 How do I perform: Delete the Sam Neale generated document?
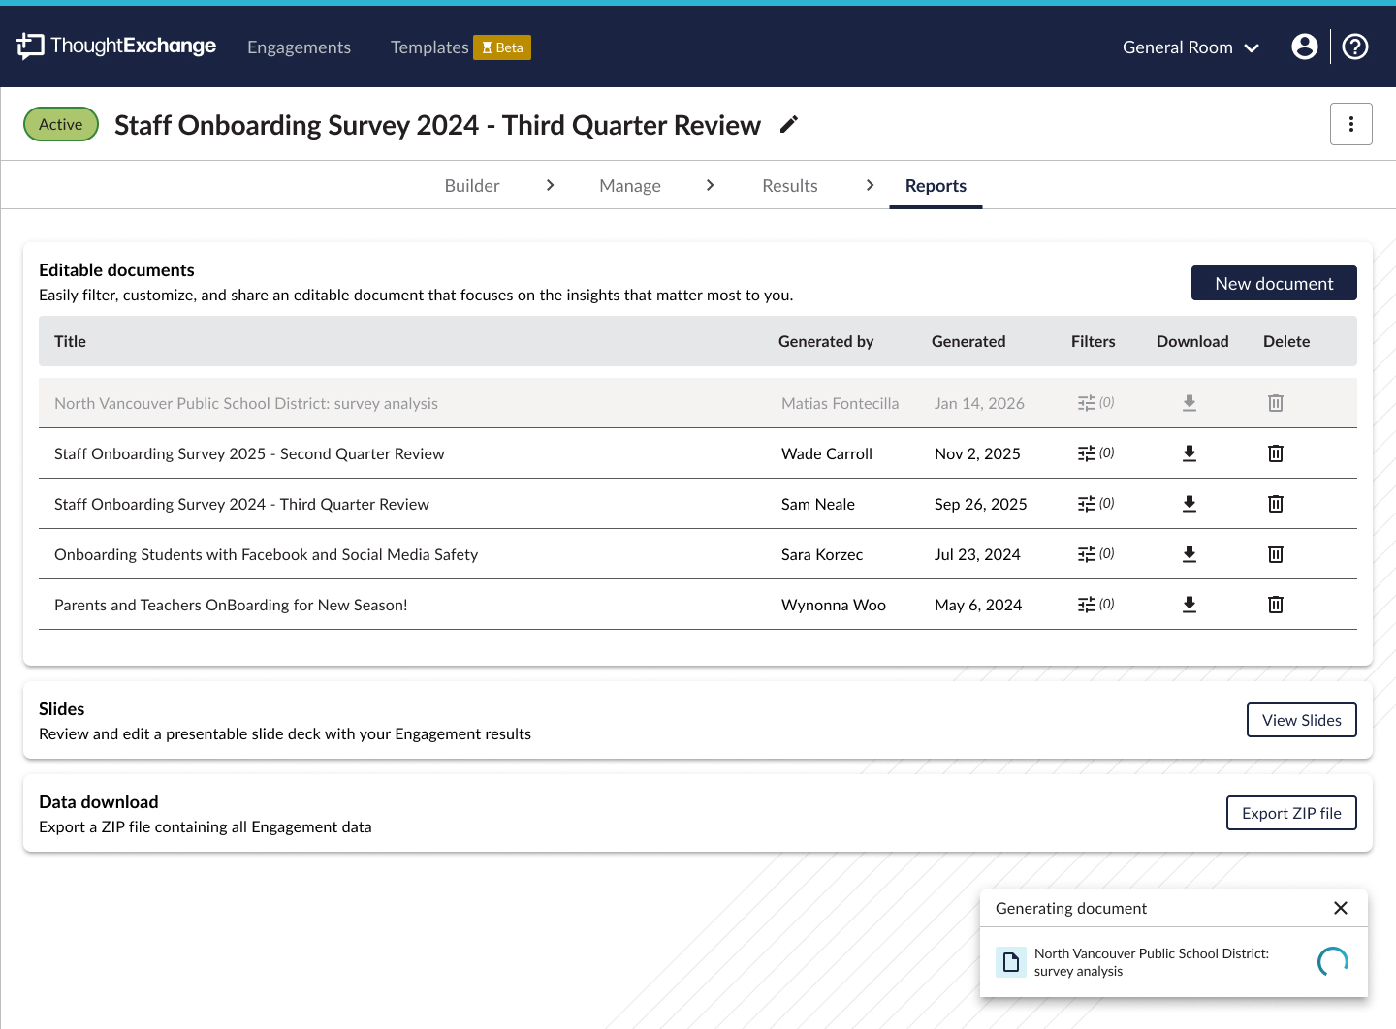1276,504
